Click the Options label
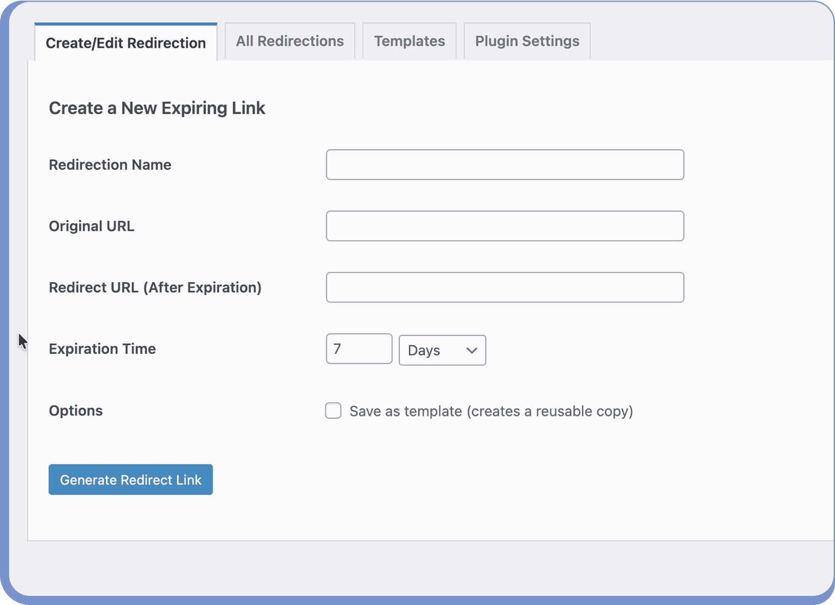The height and width of the screenshot is (605, 835). pos(76,410)
